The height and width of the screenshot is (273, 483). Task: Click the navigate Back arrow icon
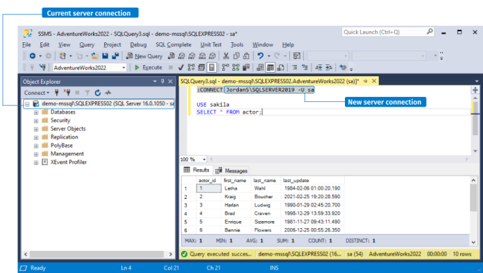pos(33,56)
